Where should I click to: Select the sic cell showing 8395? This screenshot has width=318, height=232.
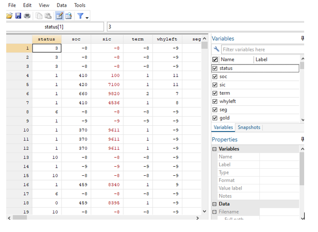(107, 203)
